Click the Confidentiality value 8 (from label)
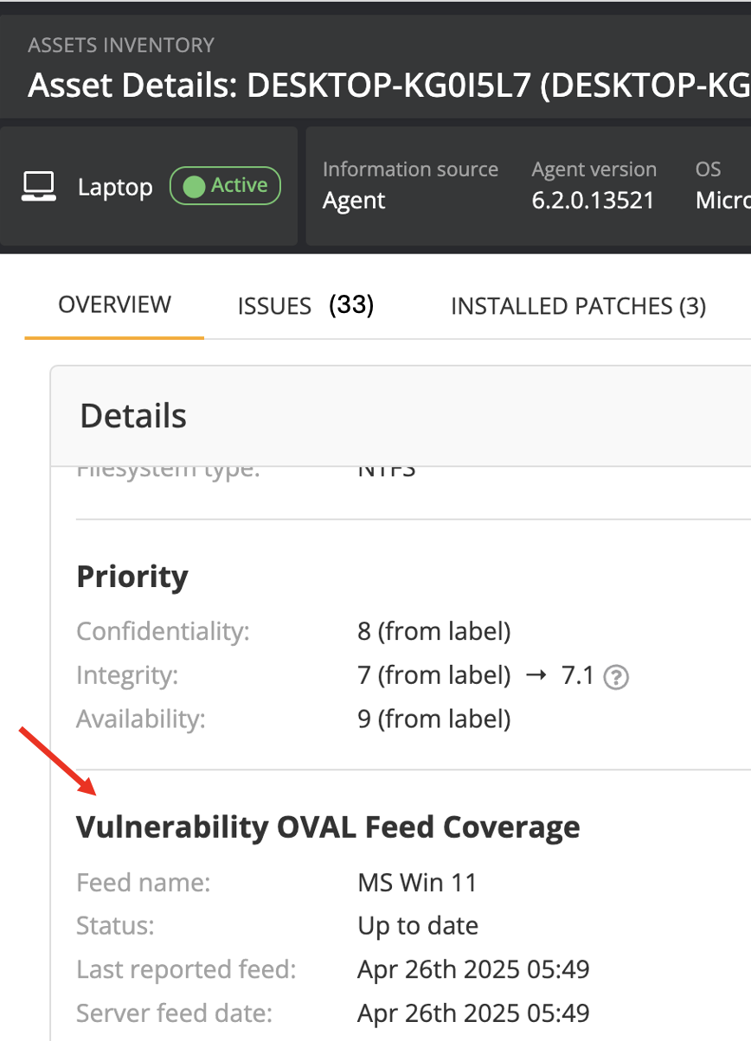Viewport: 751px width, 1041px height. 433,631
